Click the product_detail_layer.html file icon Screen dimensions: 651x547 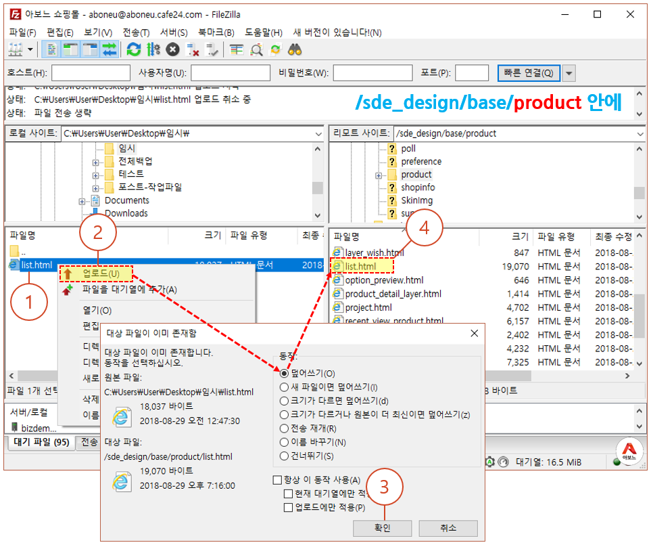(x=337, y=293)
